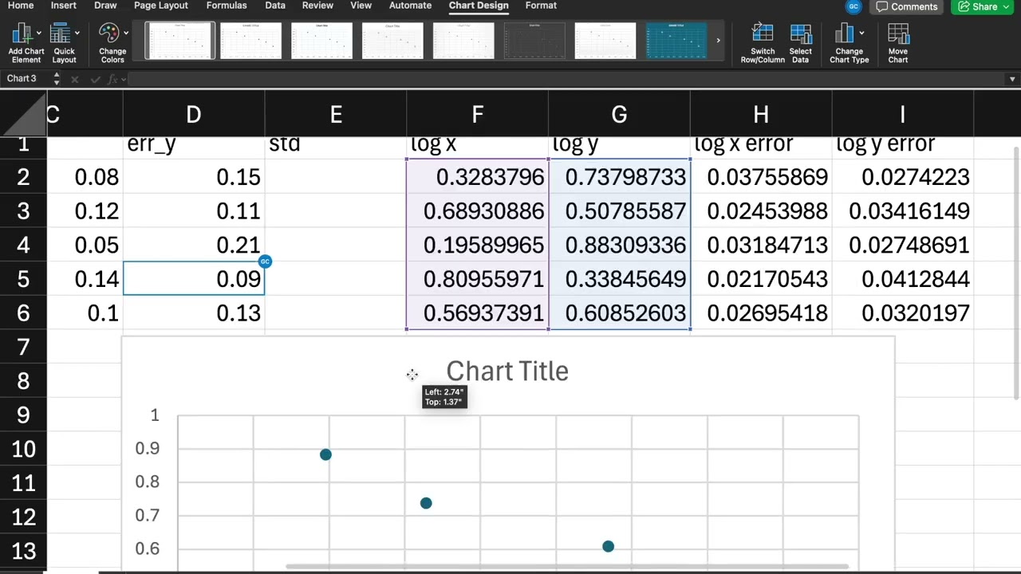The height and width of the screenshot is (574, 1021).
Task: Open the Name Box stepper arrows
Action: (56, 79)
